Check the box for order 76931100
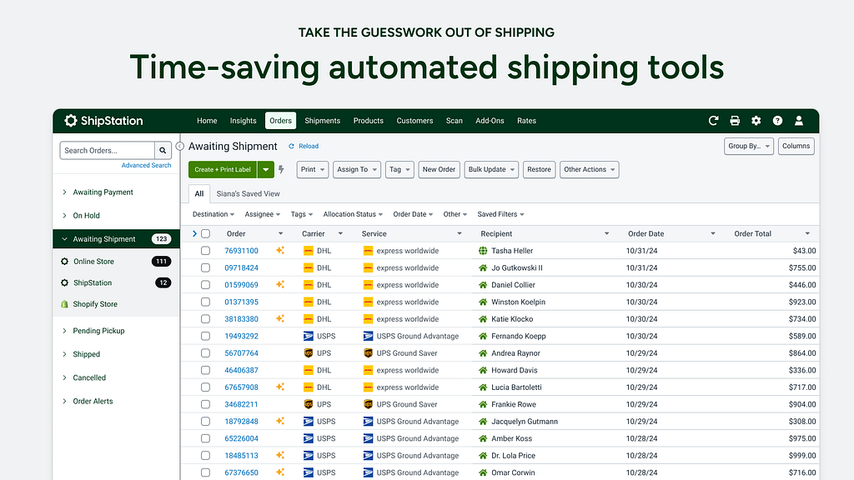The image size is (854, 480). pyautogui.click(x=205, y=251)
